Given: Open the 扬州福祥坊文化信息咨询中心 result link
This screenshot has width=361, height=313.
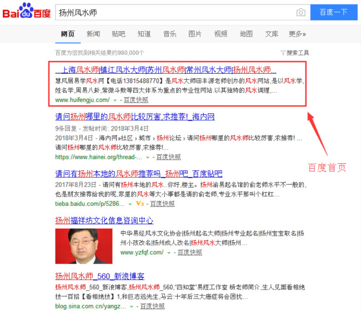Looking at the screenshot, I should (x=104, y=220).
